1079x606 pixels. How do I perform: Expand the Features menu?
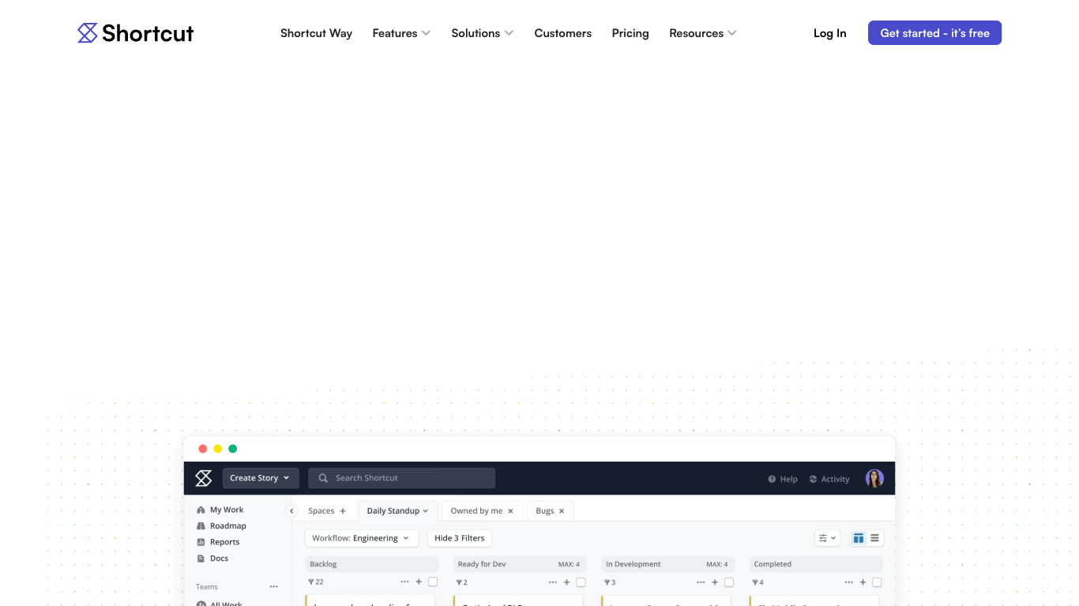(401, 33)
